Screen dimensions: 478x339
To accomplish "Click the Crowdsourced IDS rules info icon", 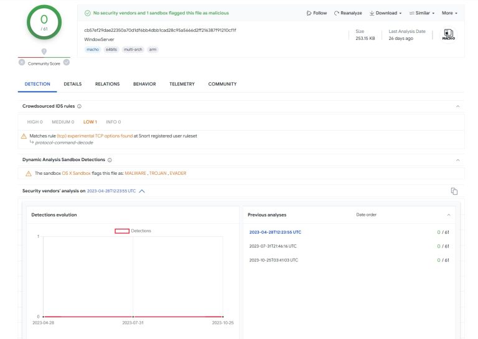I will pos(79,106).
